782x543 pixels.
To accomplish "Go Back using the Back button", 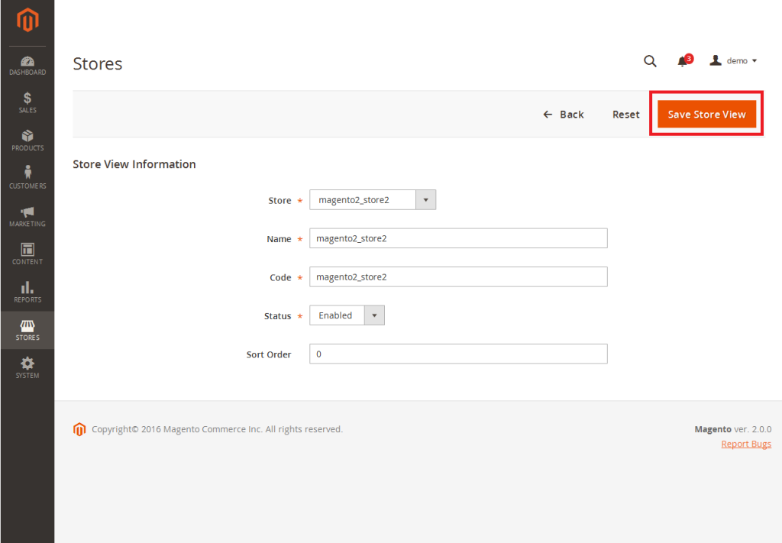I will point(564,115).
